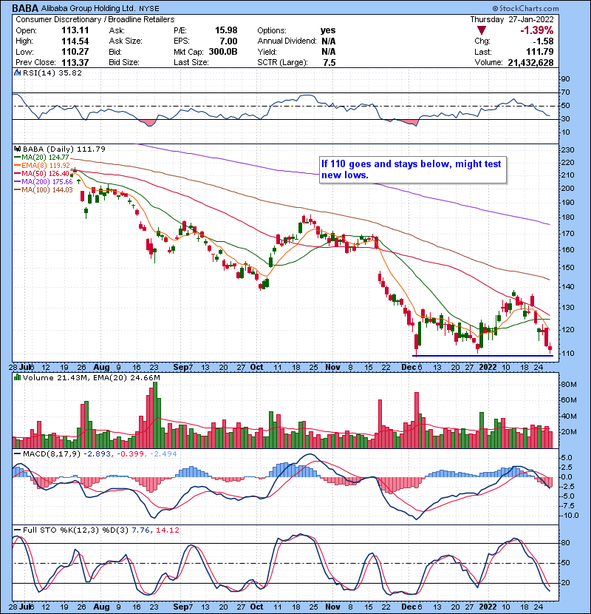Select the SCTR (Large) value 7.5
The image size is (591, 614).
point(329,62)
